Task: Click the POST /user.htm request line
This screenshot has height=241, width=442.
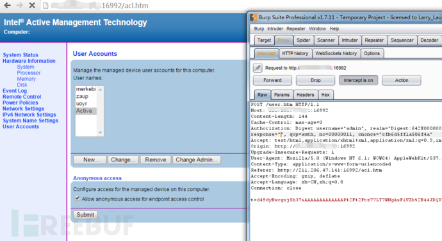Action: click(284, 104)
